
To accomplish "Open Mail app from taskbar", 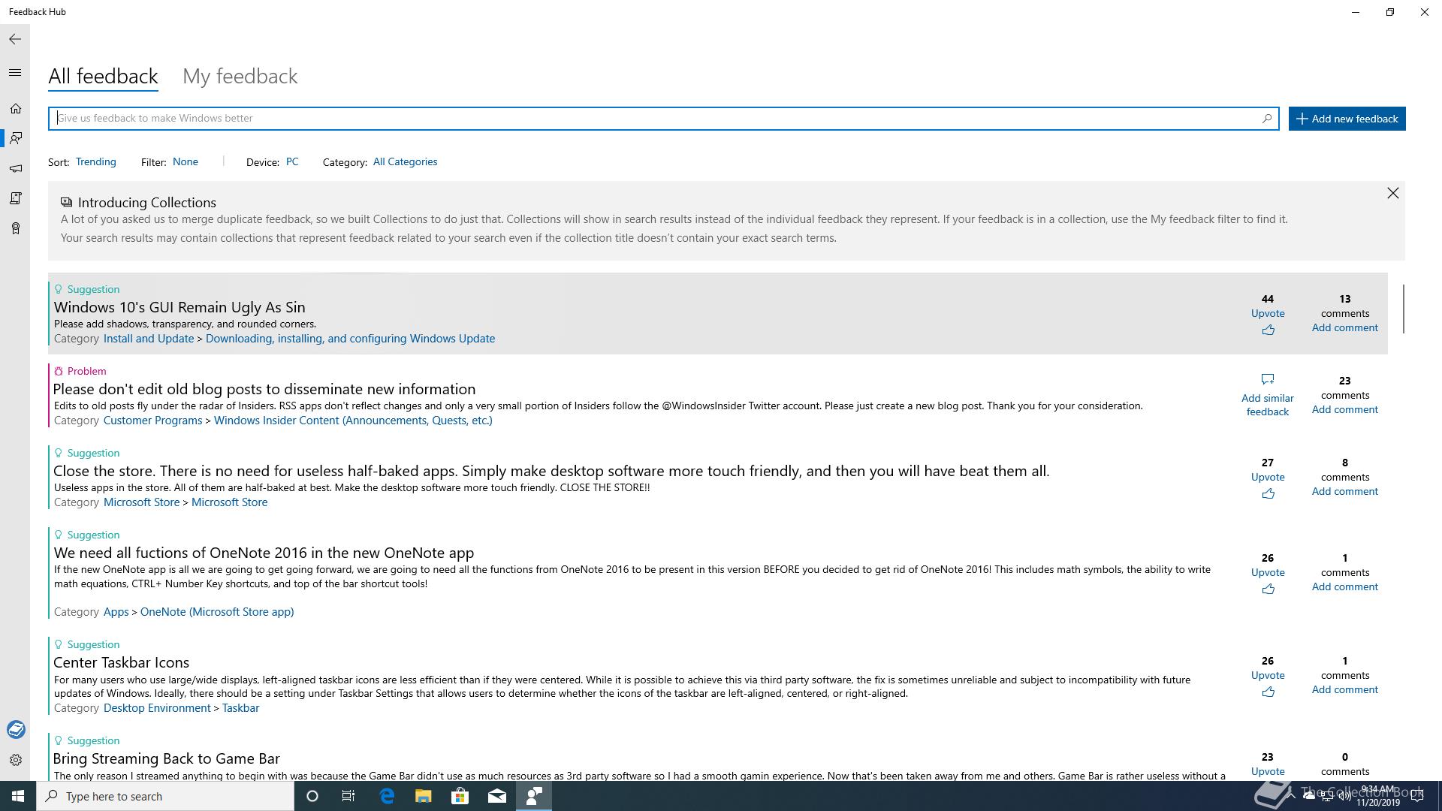I will 496,796.
